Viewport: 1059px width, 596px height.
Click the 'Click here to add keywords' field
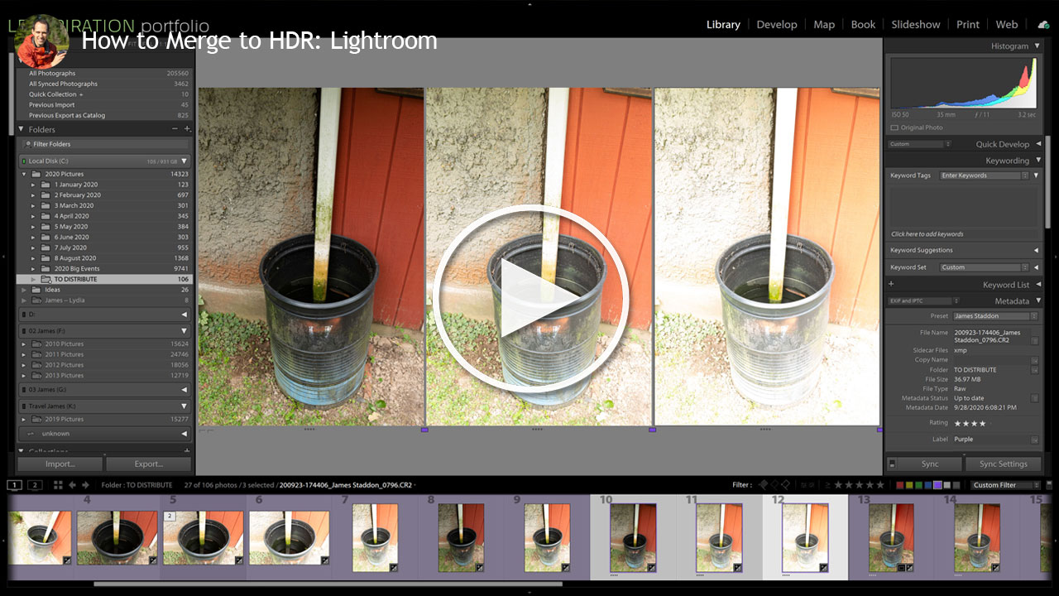coord(963,234)
